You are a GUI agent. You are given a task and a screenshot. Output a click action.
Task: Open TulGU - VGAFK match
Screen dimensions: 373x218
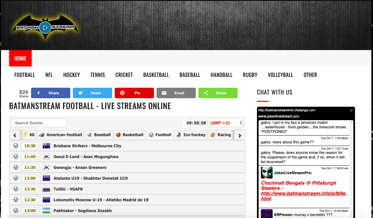[127, 189]
